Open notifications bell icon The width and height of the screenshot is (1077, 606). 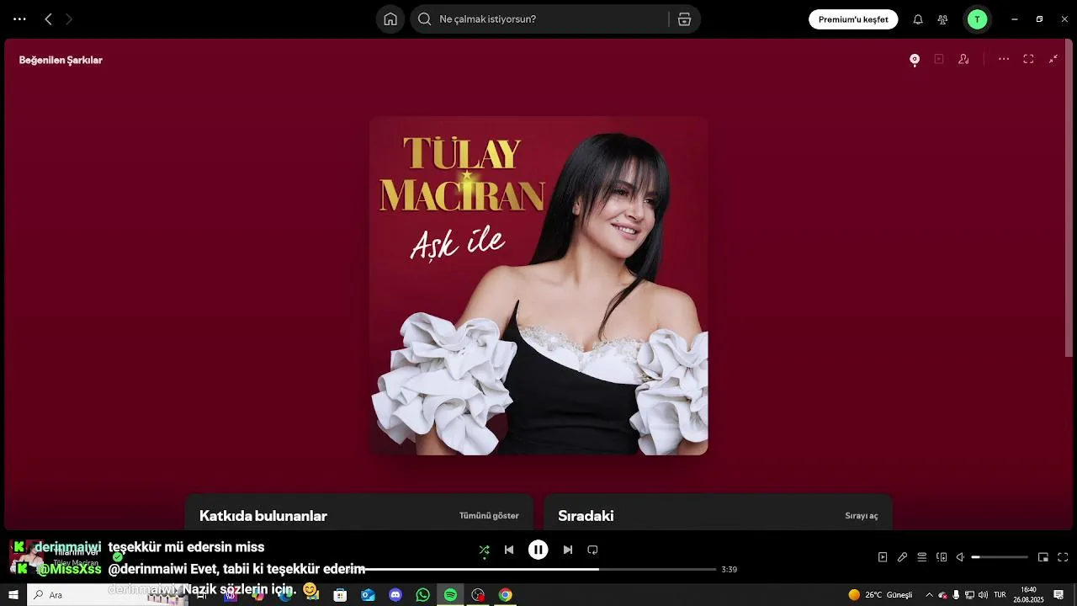click(x=918, y=19)
